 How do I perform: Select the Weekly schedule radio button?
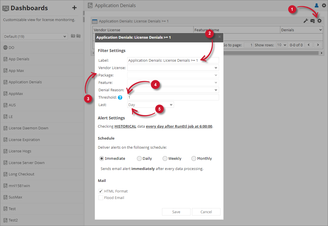coord(165,158)
